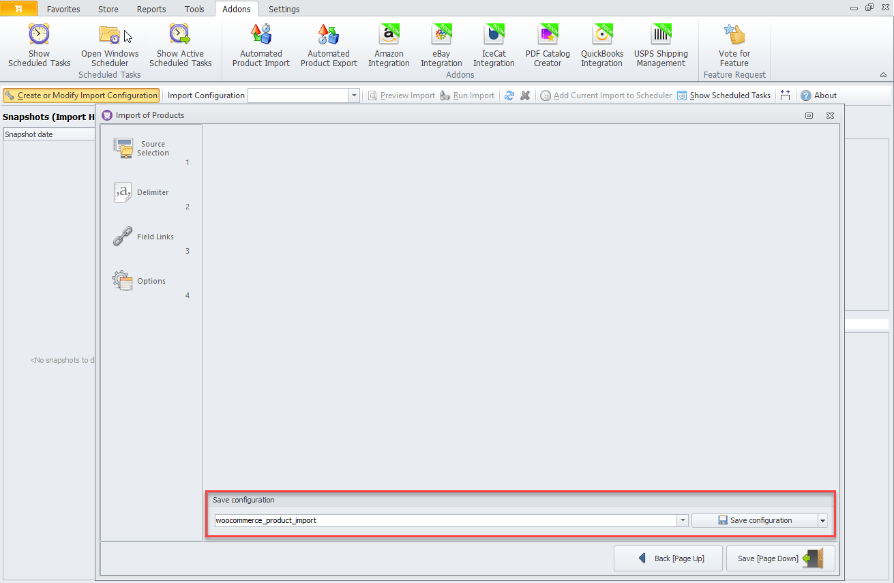Launch Open Windows Scheduler
The height and width of the screenshot is (583, 894).
110,45
